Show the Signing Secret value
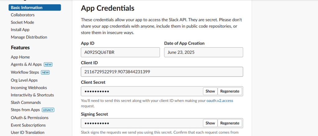 tap(210, 123)
